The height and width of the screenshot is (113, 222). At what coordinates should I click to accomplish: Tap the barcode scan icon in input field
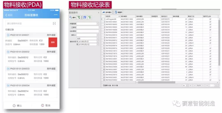click(54, 23)
